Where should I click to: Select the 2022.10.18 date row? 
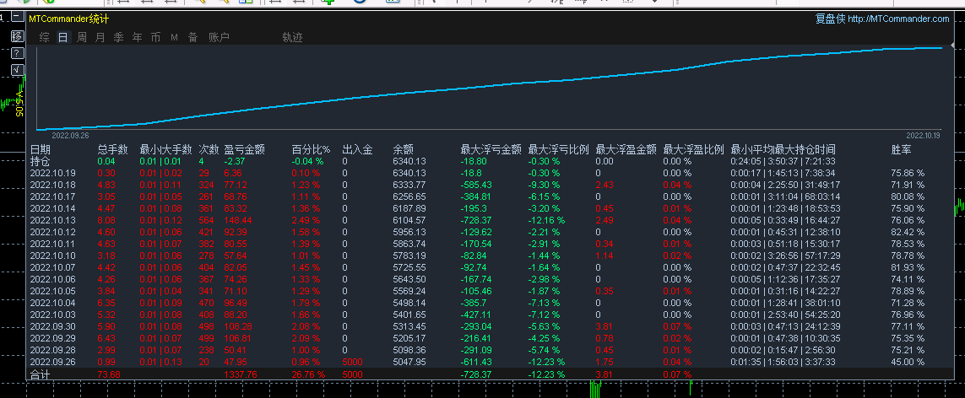pos(52,185)
